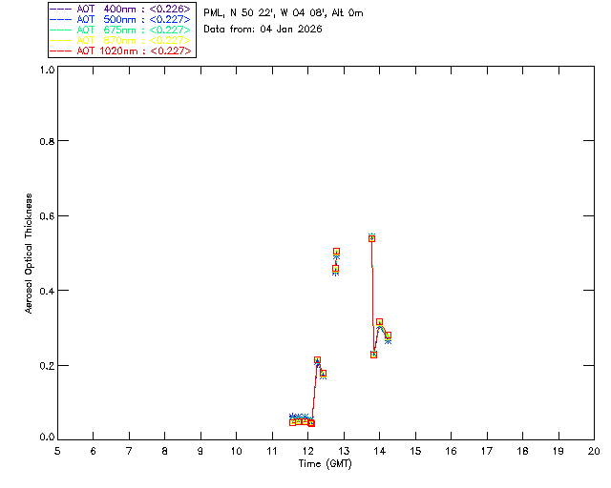Click the AOT 1020nm legend entry
Screen dimensions: 611x488
click(120, 51)
